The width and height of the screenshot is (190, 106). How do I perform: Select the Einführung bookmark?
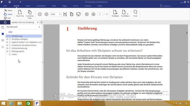[x=17, y=36]
